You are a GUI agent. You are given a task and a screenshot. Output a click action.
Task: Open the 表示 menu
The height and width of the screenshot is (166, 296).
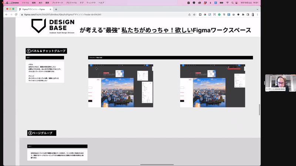pos(41,3)
